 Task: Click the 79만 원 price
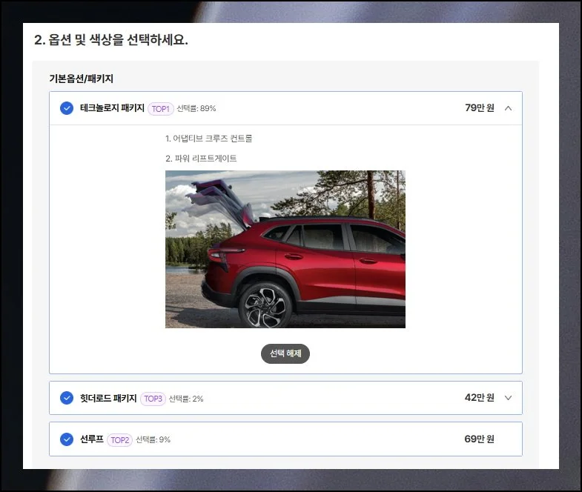tap(479, 108)
